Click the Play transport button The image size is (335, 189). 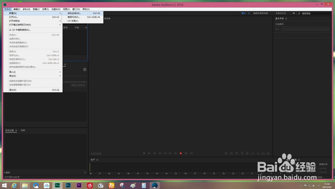149,153
